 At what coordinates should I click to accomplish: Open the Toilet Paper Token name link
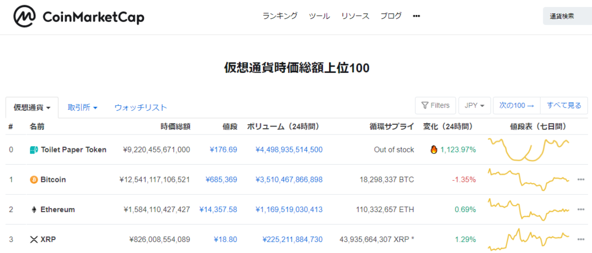tap(73, 150)
